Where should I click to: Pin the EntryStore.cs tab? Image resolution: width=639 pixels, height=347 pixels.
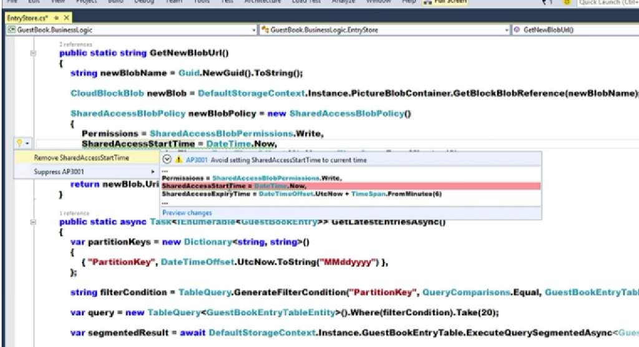57,18
